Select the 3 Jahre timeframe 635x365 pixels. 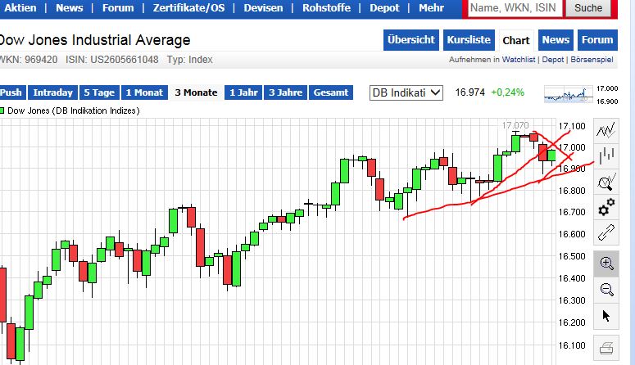tap(285, 92)
